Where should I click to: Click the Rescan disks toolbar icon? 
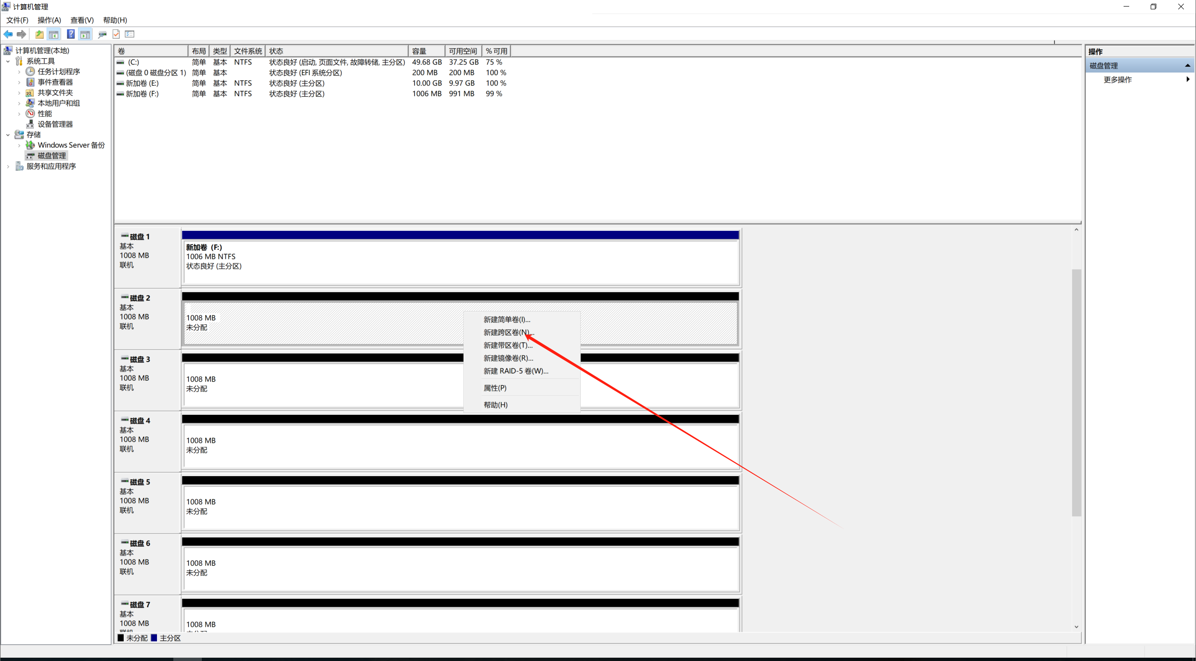(102, 34)
